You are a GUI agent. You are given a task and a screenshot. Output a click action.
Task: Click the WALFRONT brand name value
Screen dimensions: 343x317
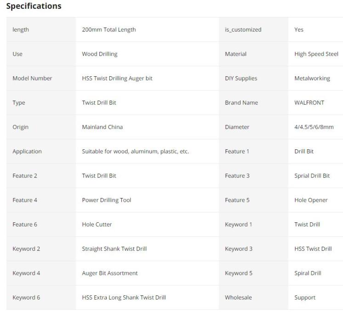tap(309, 103)
